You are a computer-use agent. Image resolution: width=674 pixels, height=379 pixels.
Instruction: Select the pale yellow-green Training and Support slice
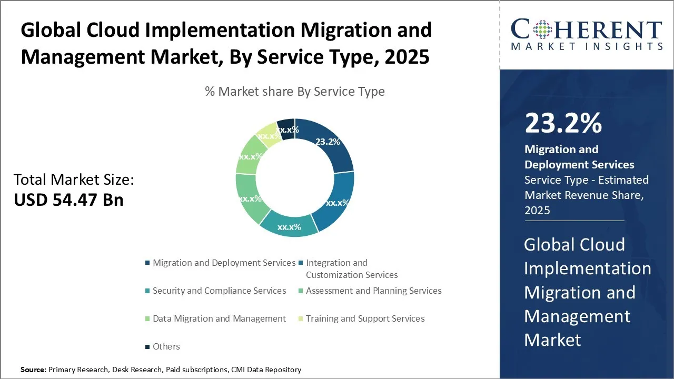[267, 134]
